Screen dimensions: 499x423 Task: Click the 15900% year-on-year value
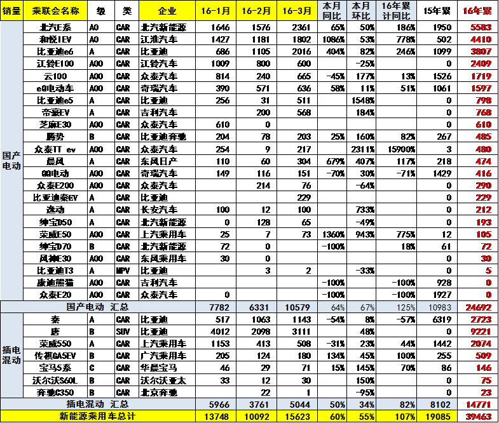tap(401, 149)
